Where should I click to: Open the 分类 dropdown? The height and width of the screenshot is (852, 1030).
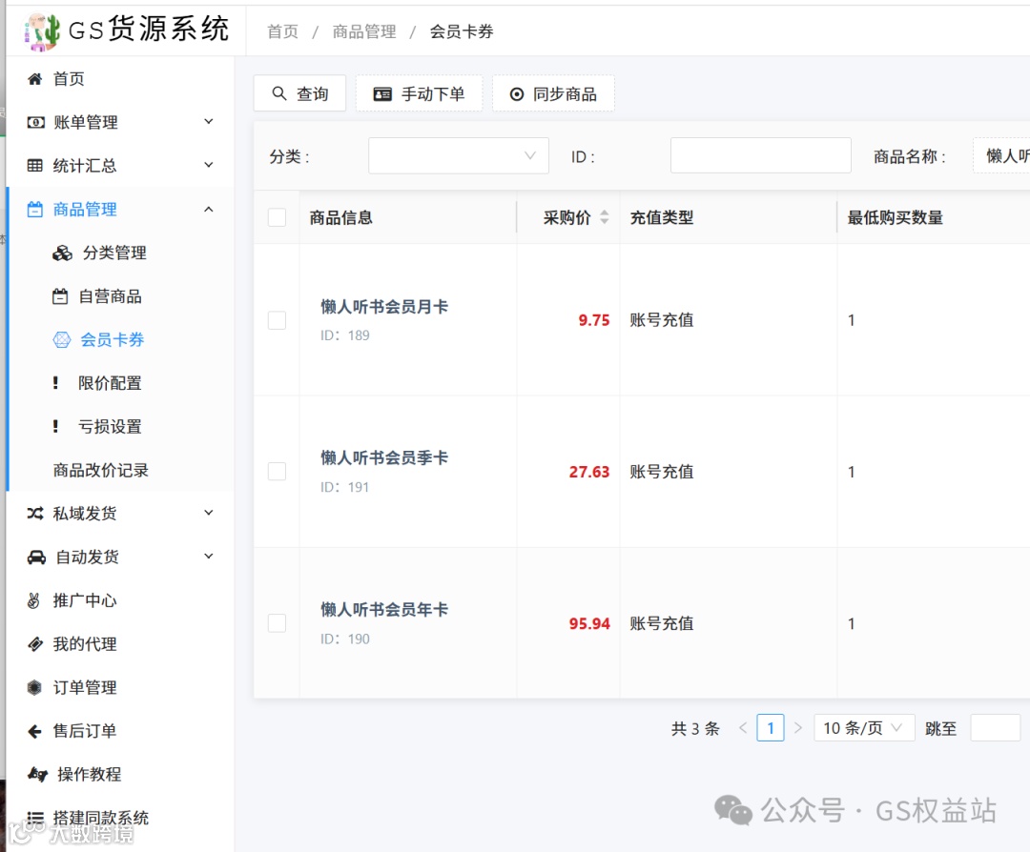[x=459, y=155]
